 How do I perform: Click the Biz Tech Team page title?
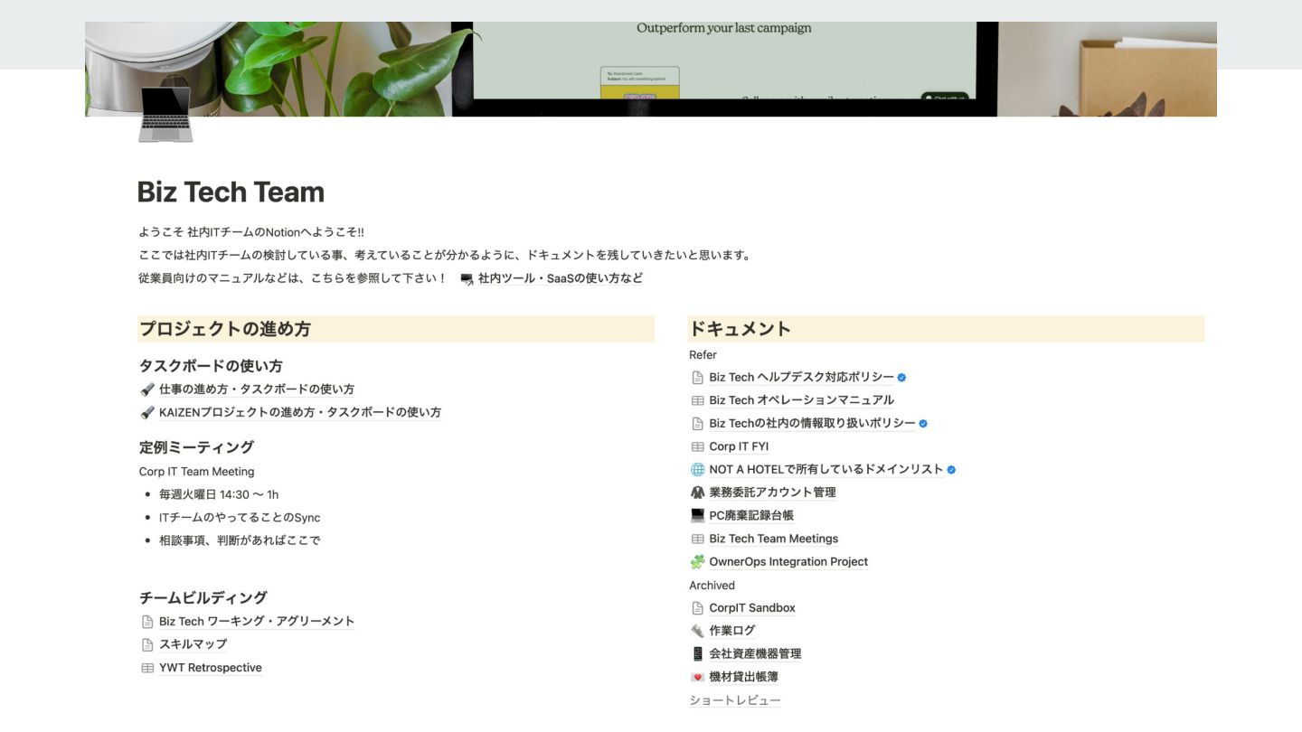pyautogui.click(x=231, y=192)
